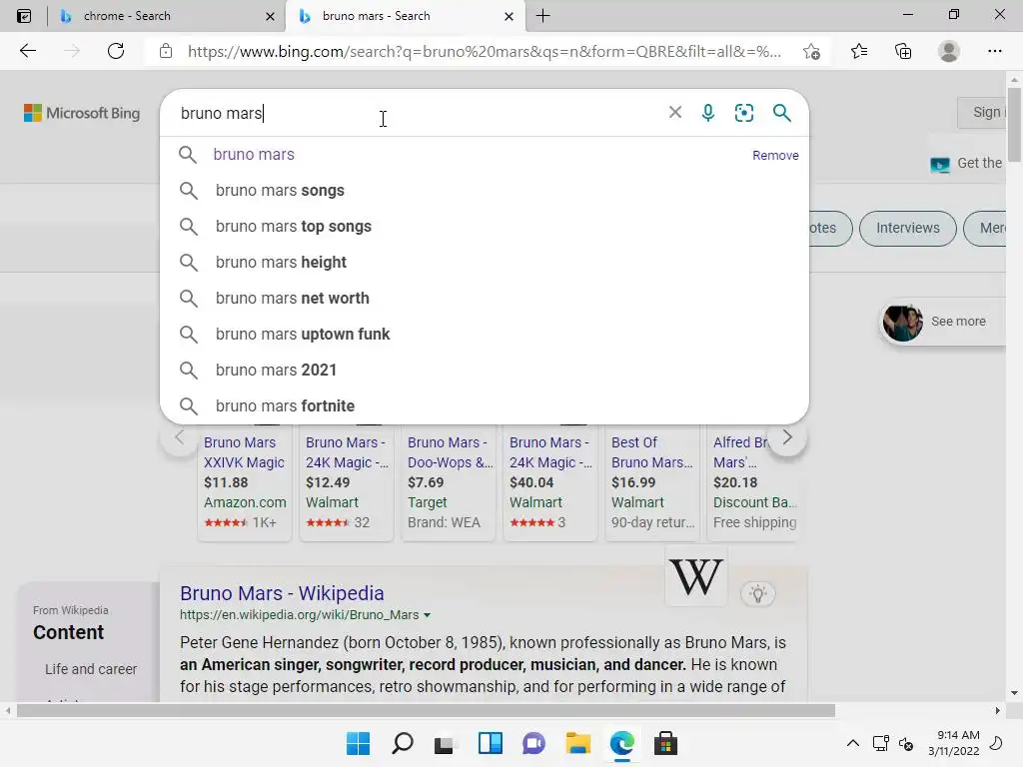Click inside the Bing search text box
Screen dimensions: 1023x767
coord(418,113)
